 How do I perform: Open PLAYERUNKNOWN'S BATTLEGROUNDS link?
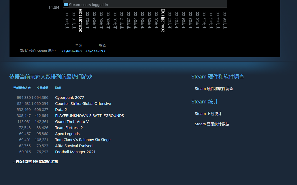pos(89,116)
